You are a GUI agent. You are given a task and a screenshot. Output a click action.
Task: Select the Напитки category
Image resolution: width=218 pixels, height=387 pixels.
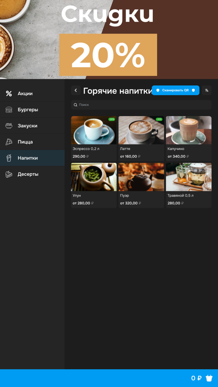32,158
